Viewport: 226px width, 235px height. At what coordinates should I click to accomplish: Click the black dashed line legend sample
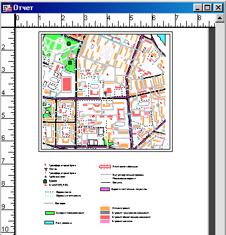tap(49, 192)
